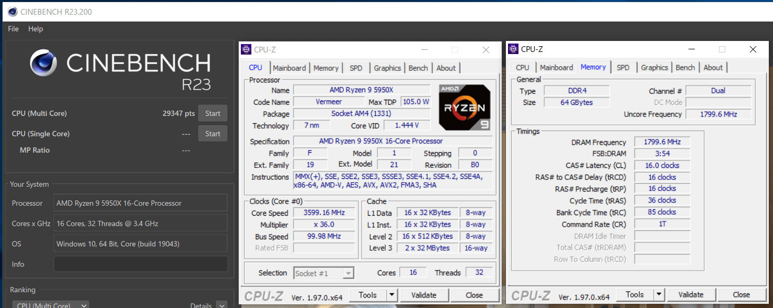Open the File menu in Cinebench

(x=13, y=29)
